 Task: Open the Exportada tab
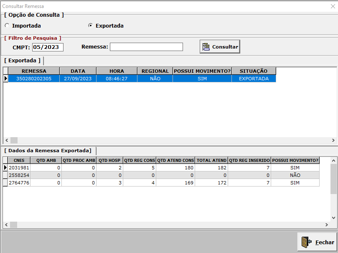coord(22,61)
